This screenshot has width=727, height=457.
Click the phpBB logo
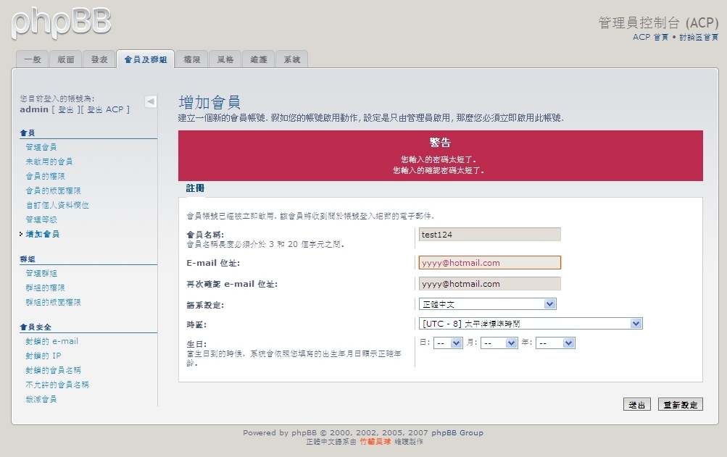click(61, 22)
